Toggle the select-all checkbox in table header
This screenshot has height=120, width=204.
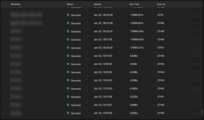[x=5, y=4]
